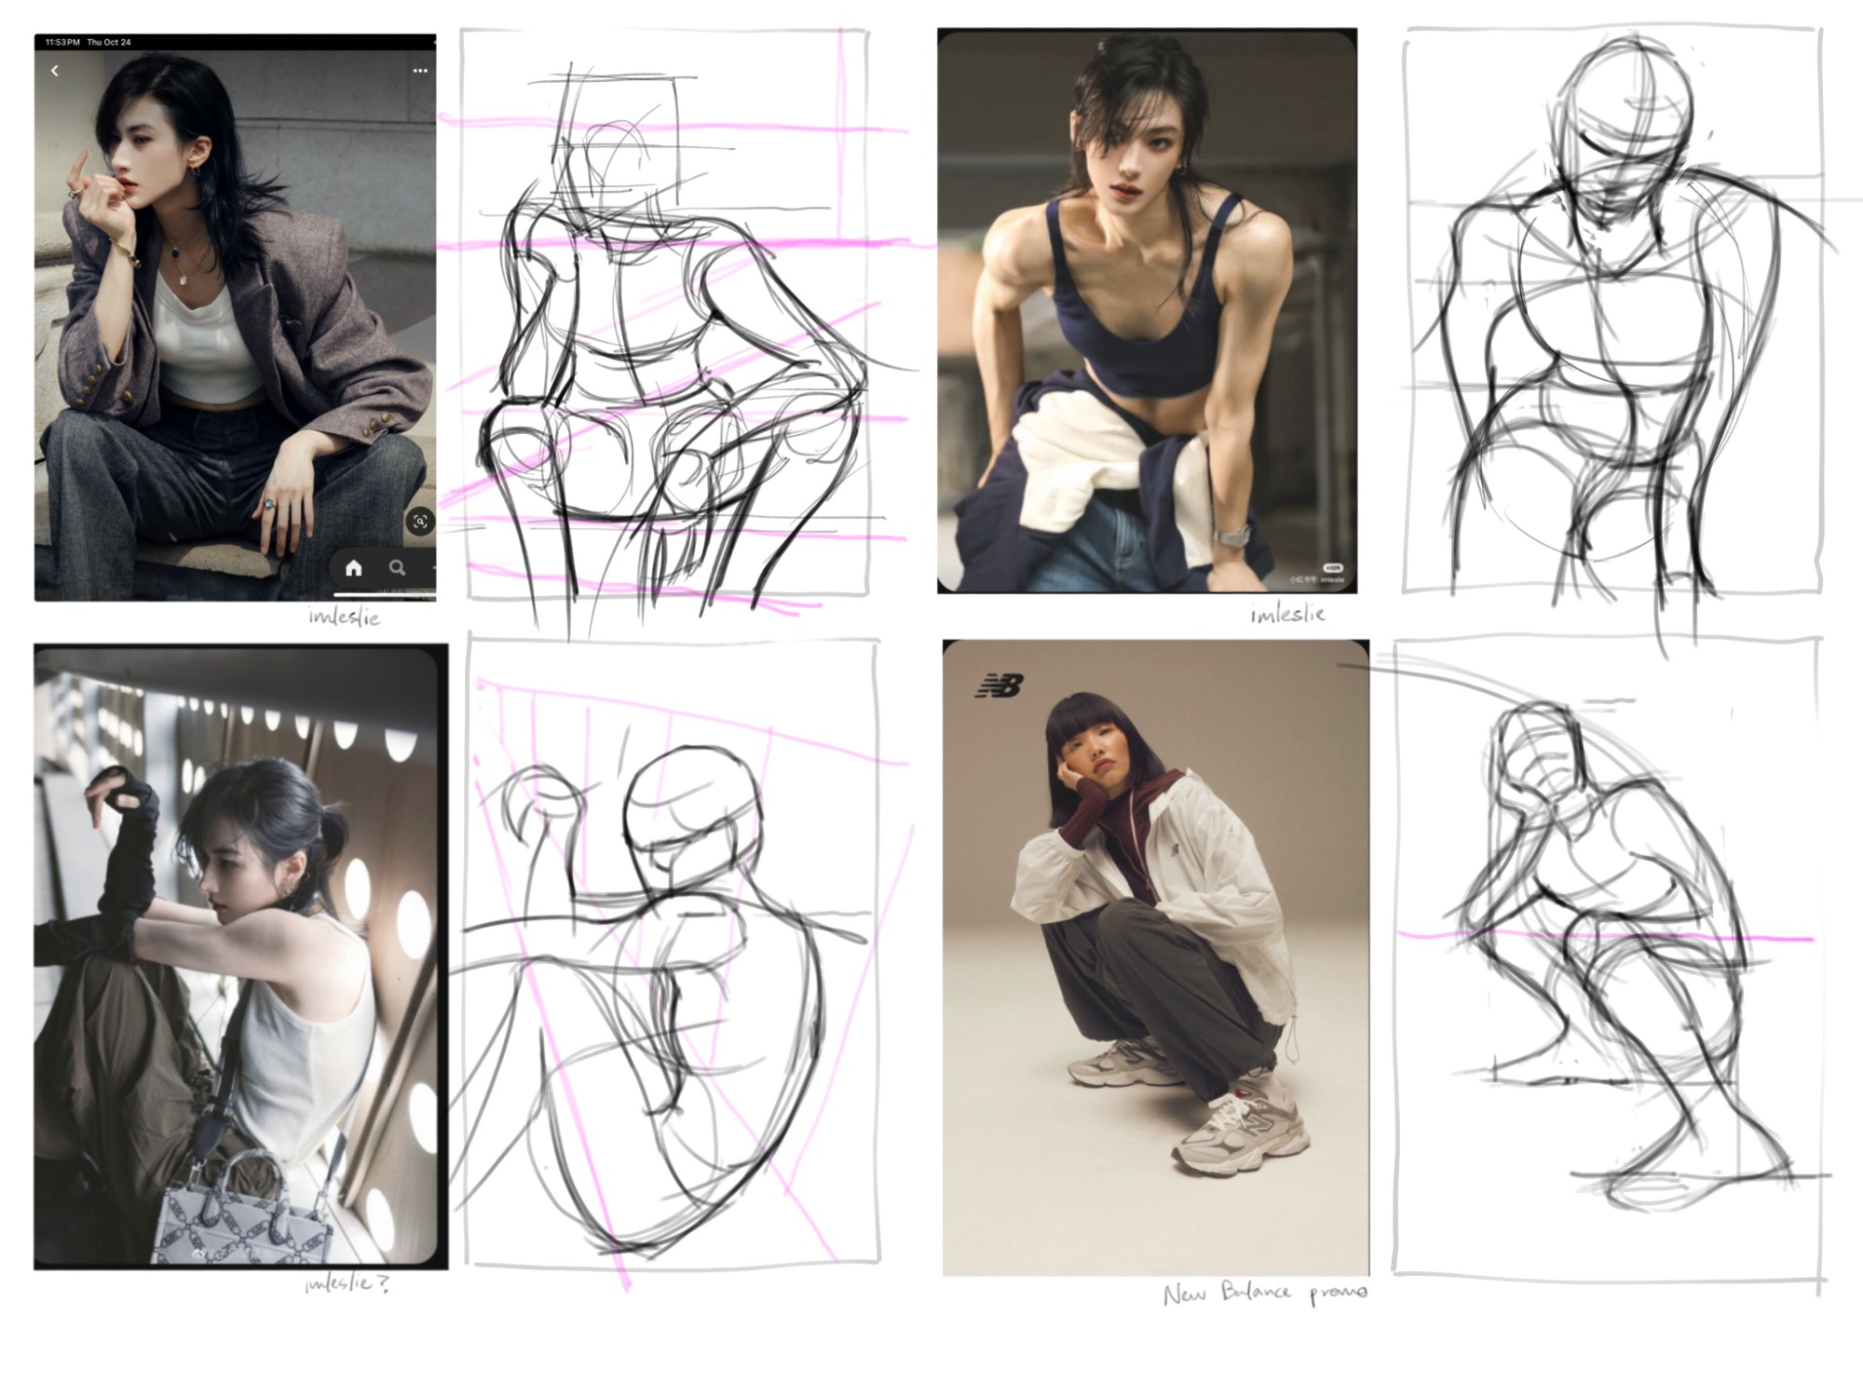Click 'imleslie' label under sports bra photo
Viewport: 1863px width, 1397px height.
point(1286,615)
